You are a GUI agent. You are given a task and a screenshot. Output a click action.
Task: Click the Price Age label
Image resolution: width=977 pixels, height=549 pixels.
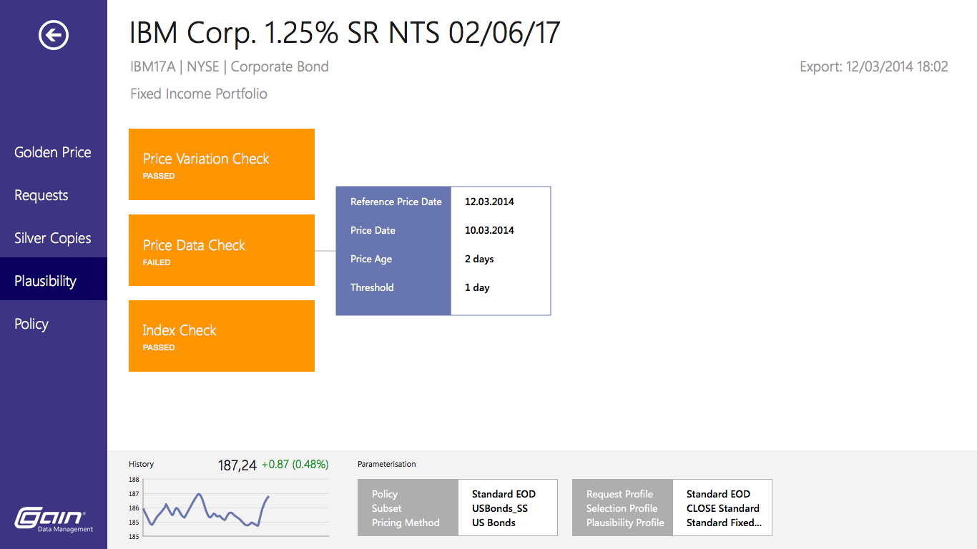pos(371,259)
